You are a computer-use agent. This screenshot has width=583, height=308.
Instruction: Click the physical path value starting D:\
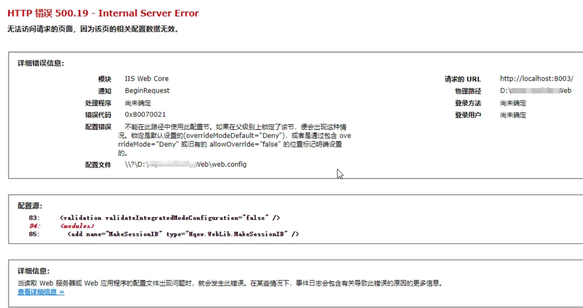(x=536, y=91)
